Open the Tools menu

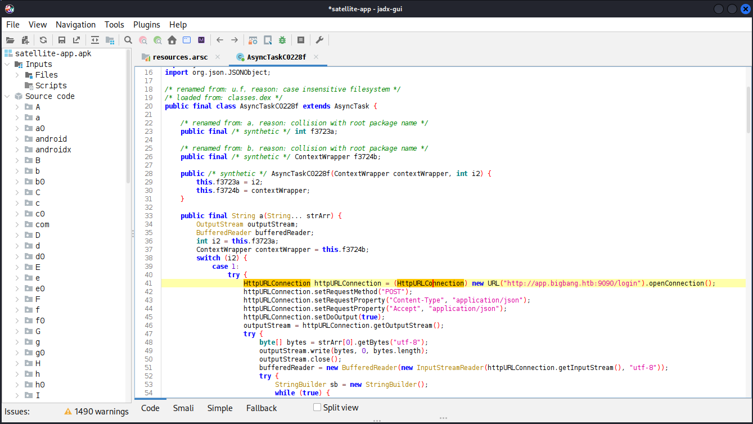pyautogui.click(x=114, y=25)
